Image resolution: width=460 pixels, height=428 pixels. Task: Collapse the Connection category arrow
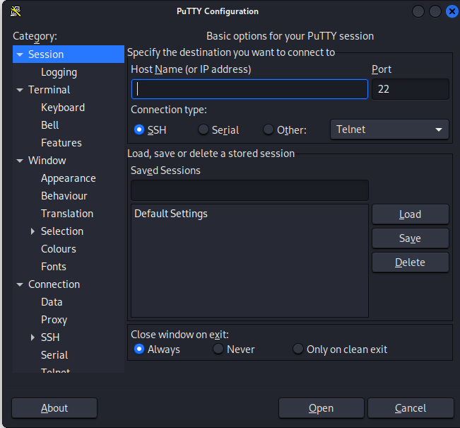click(20, 284)
